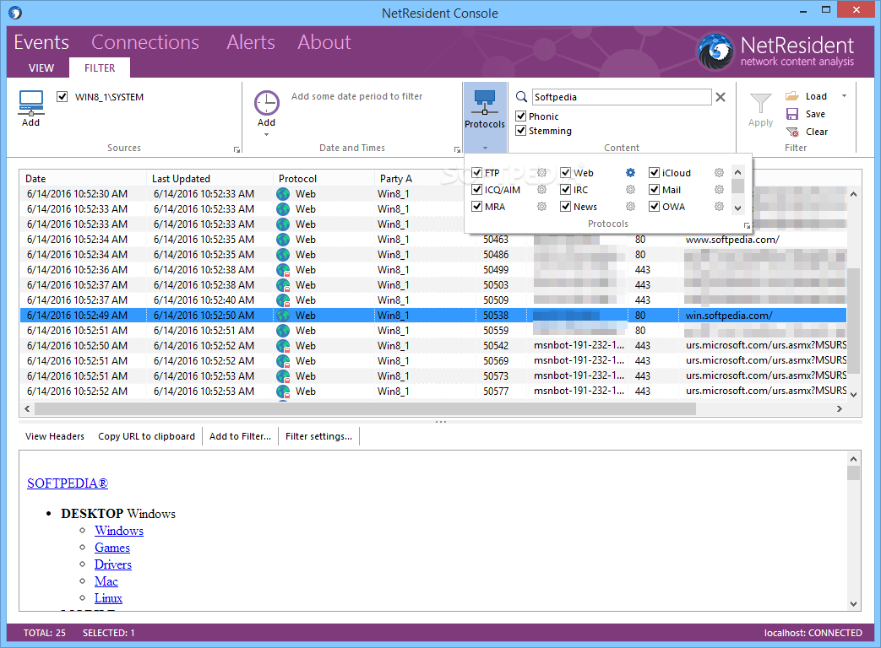Open IRC protocol settings gear
This screenshot has width=881, height=648.
(x=630, y=190)
